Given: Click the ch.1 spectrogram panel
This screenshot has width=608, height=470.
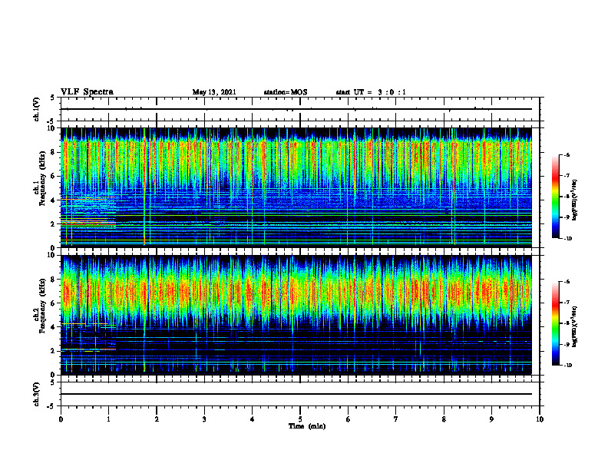Looking at the screenshot, I should 296,187.
